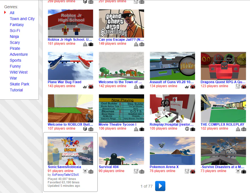This screenshot has width=250, height=193.
Task: Open Roblox Jr High School title link
Action: pyautogui.click(x=70, y=40)
